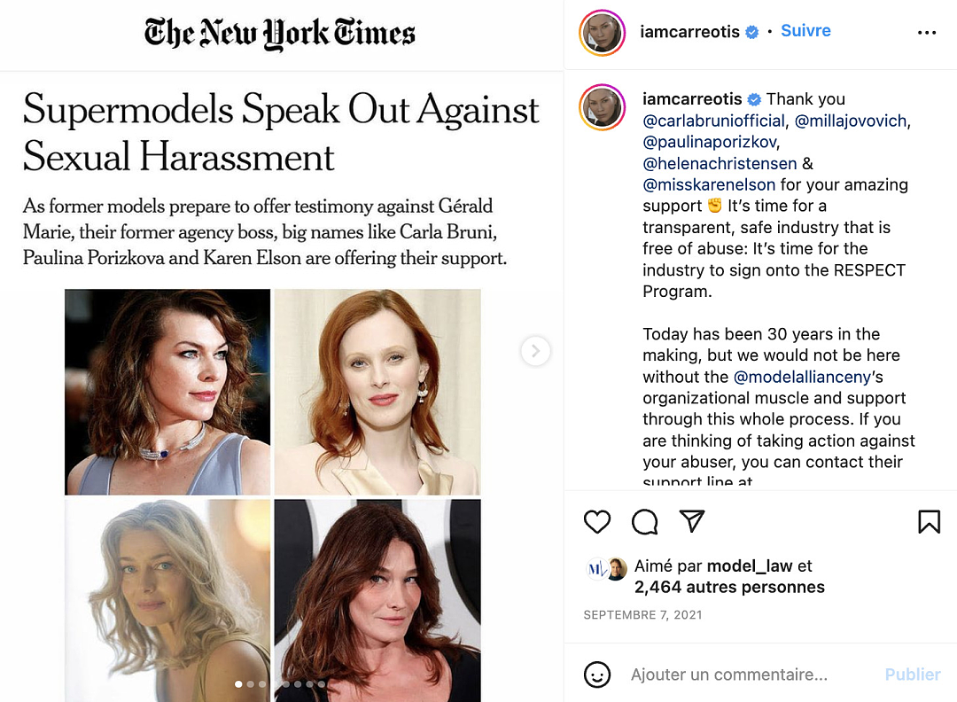Like the post with heart icon
957x702 pixels.
[x=597, y=522]
